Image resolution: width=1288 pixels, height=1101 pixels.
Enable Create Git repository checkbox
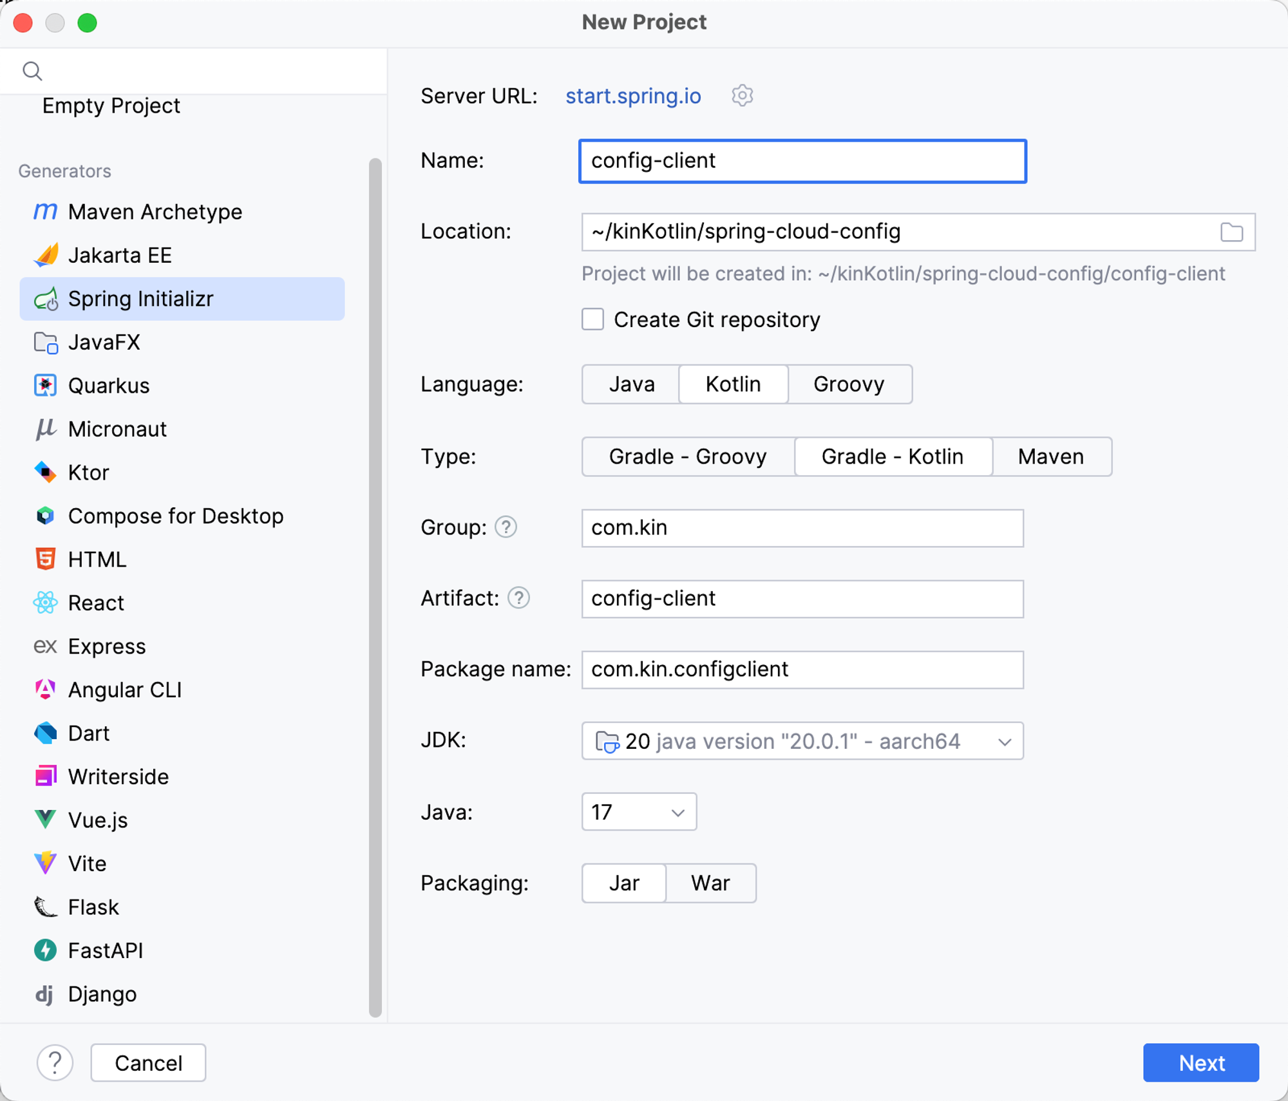pos(592,319)
